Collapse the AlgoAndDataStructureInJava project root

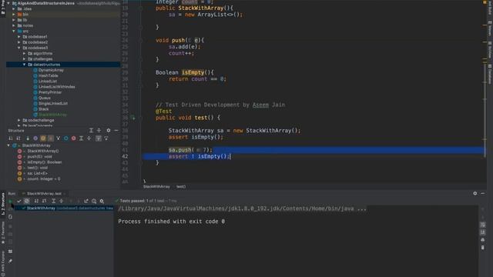(x=8, y=3)
